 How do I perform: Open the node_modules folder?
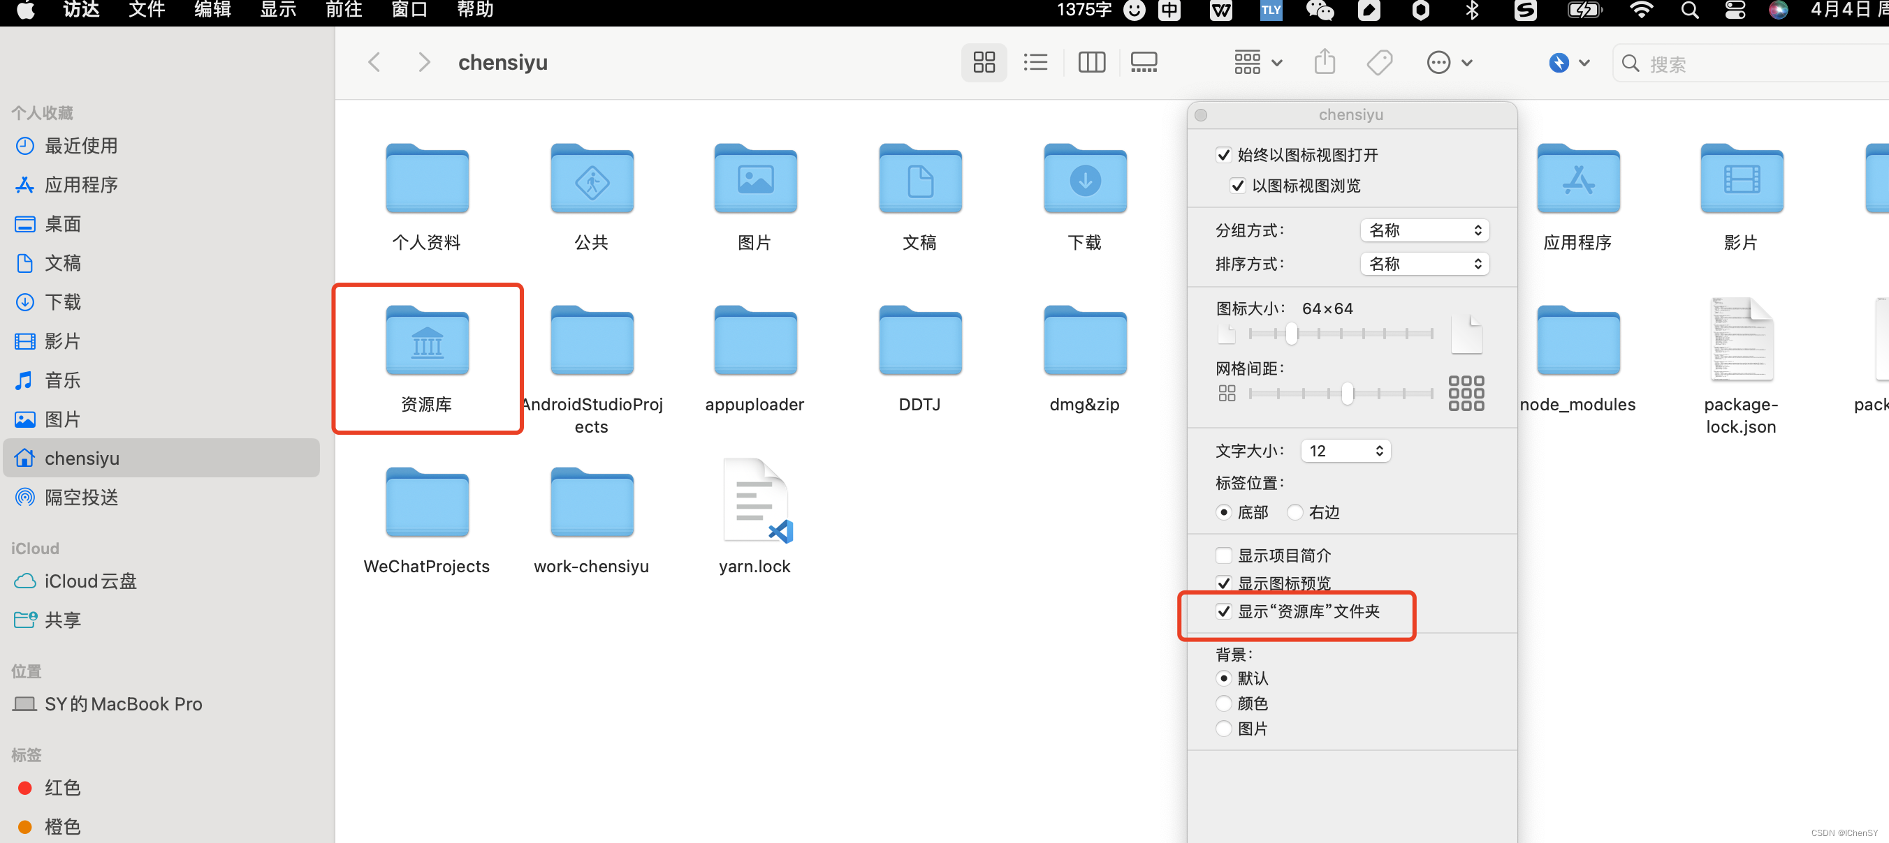1578,343
